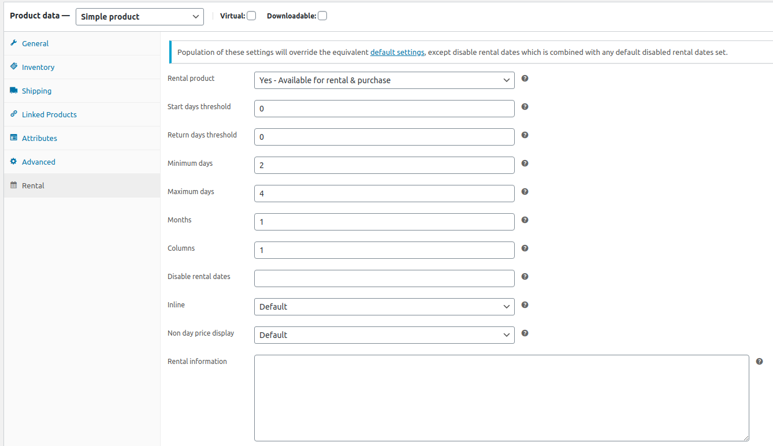Expand the Rental product dropdown

[x=384, y=80]
